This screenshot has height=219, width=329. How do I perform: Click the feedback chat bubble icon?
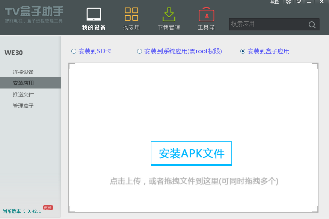click(298, 2)
